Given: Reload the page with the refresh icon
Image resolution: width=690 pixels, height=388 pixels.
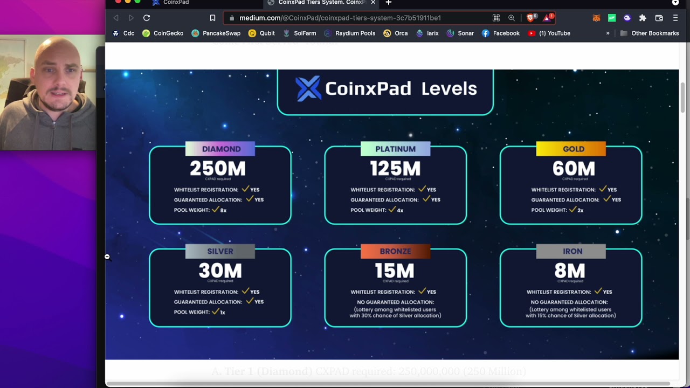Looking at the screenshot, I should [147, 18].
